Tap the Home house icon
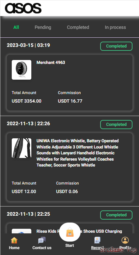This screenshot has height=255, width=139. (14, 240)
